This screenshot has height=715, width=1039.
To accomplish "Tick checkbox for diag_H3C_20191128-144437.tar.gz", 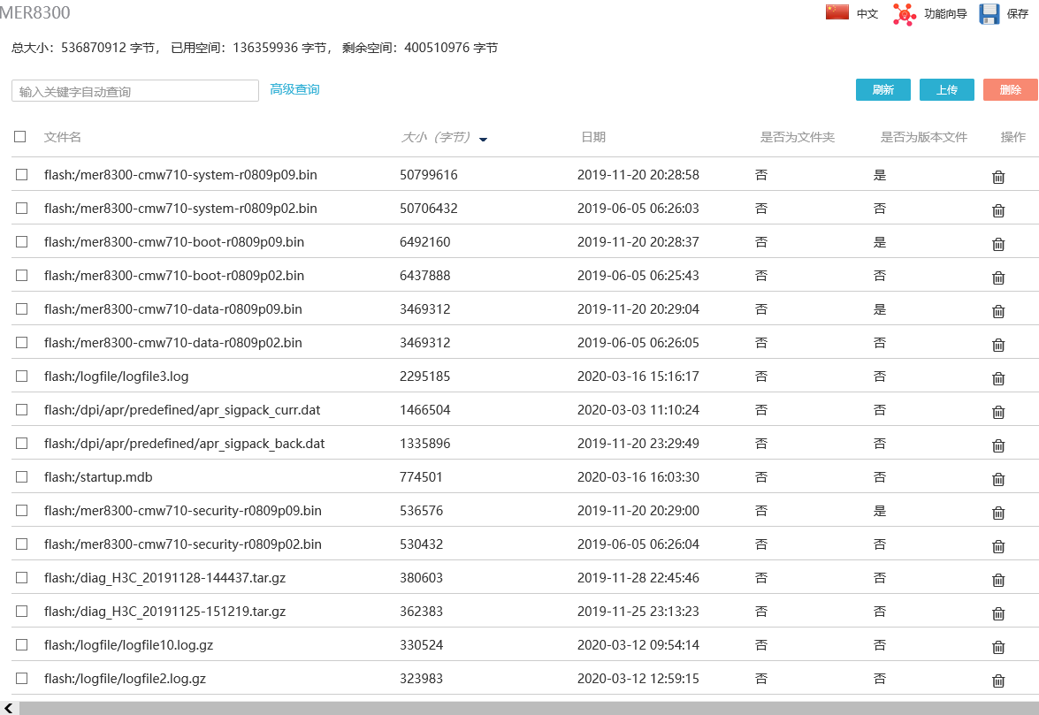I will (x=22, y=577).
